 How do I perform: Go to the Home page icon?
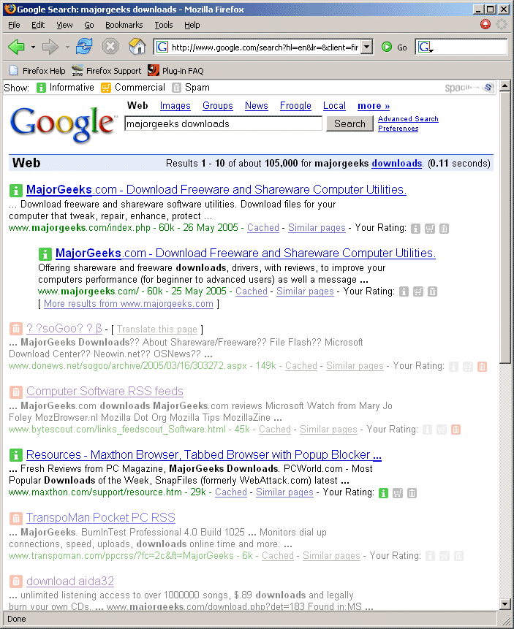coord(137,47)
